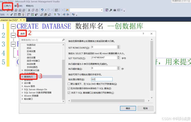
Task: Select 选项卡和窗口 in options tree
Action: point(33,61)
